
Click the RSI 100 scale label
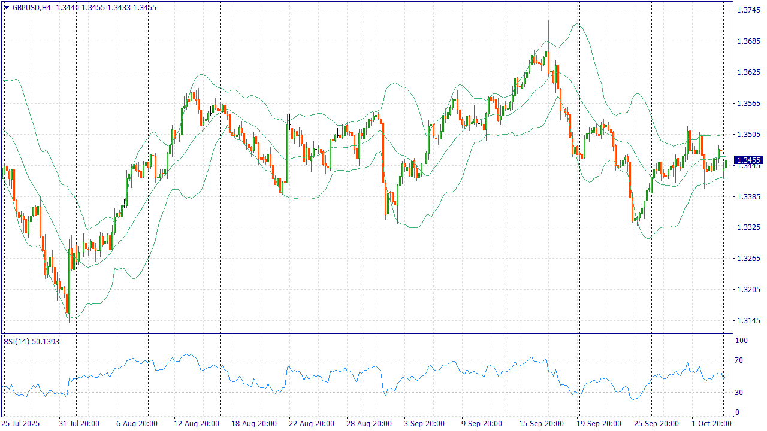click(x=741, y=341)
